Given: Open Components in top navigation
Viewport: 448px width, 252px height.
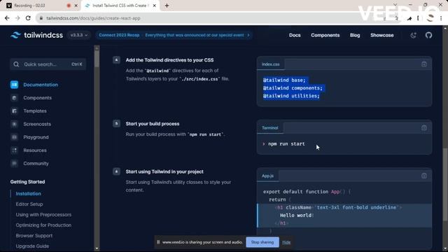Looking at the screenshot, I should click(325, 35).
